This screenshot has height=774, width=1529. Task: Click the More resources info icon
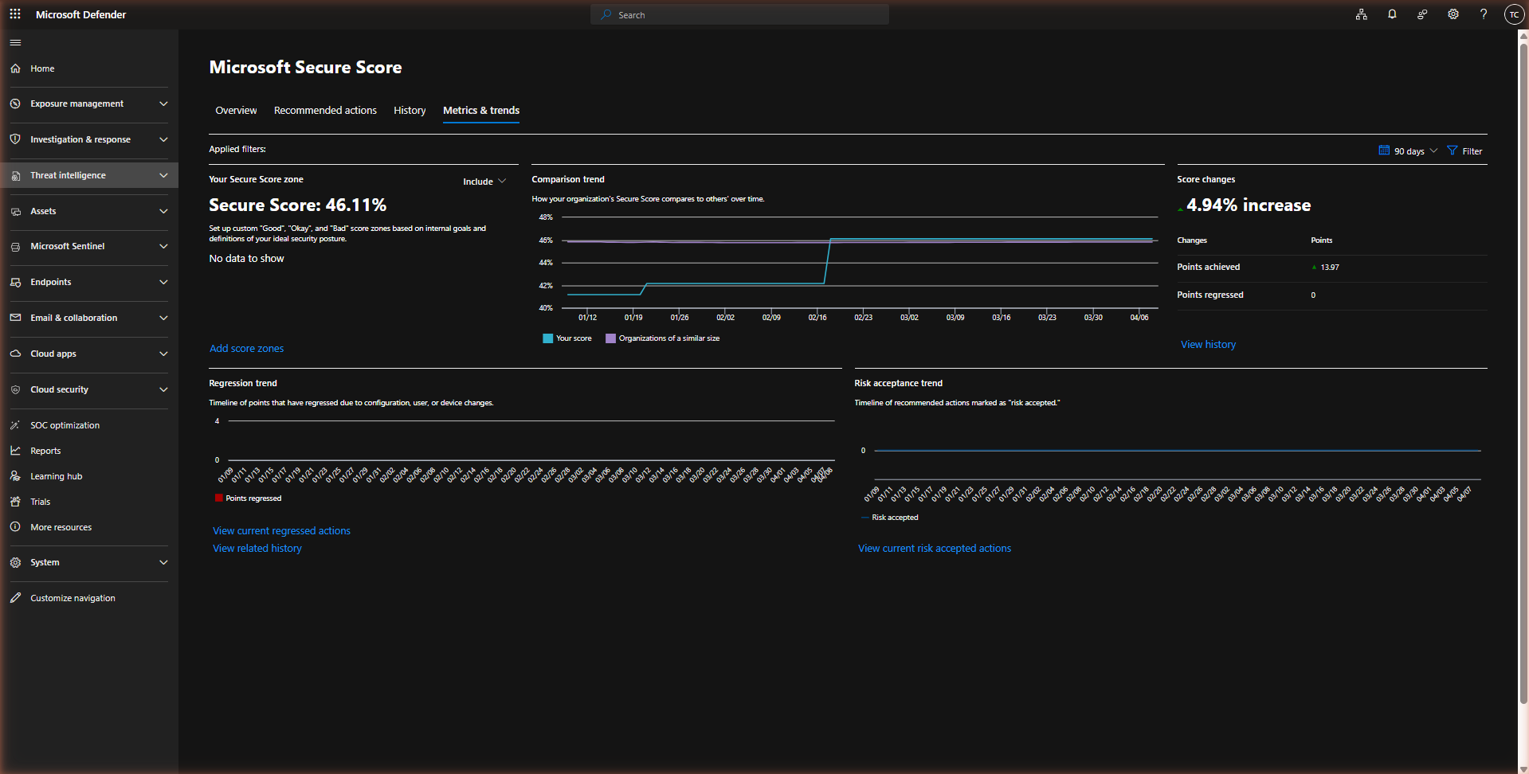pos(15,527)
